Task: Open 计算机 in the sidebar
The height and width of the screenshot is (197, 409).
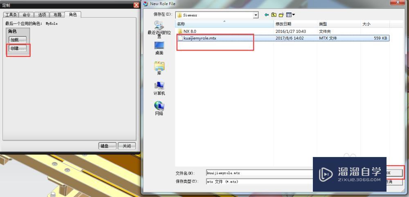Action: coord(159,88)
